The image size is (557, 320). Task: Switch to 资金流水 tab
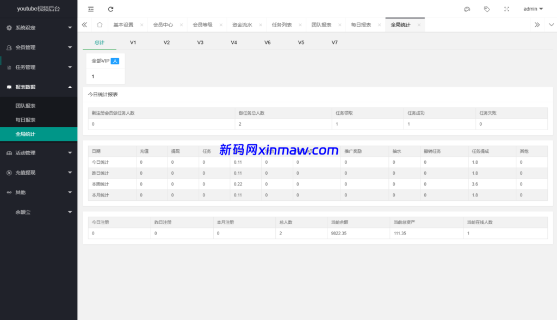point(242,25)
